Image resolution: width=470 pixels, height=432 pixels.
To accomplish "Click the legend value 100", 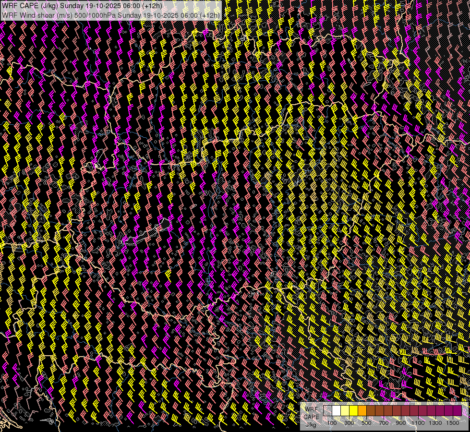I will point(332,423).
